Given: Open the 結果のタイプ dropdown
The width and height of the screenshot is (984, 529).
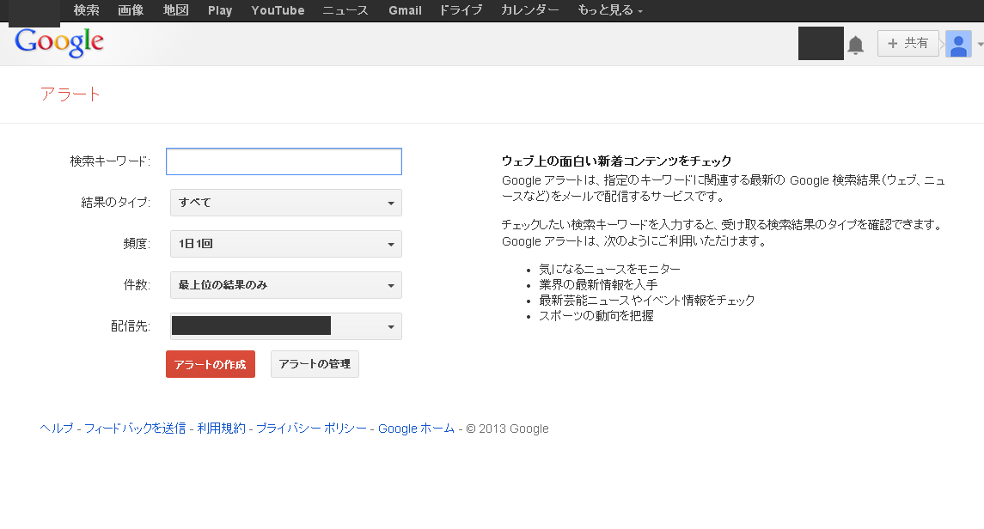Looking at the screenshot, I should (x=285, y=203).
